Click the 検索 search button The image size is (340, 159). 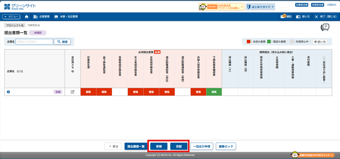[62, 41]
